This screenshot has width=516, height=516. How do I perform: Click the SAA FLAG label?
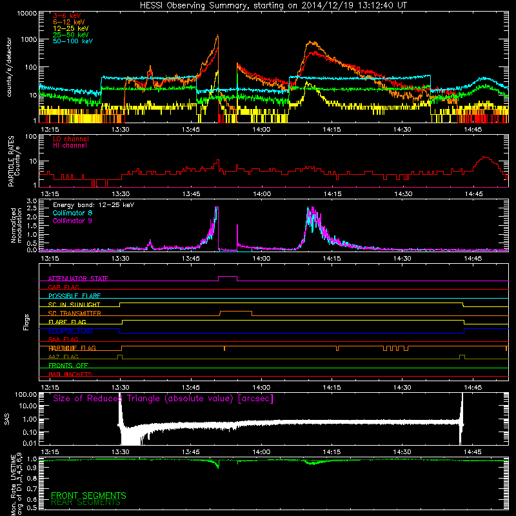[x=63, y=339]
